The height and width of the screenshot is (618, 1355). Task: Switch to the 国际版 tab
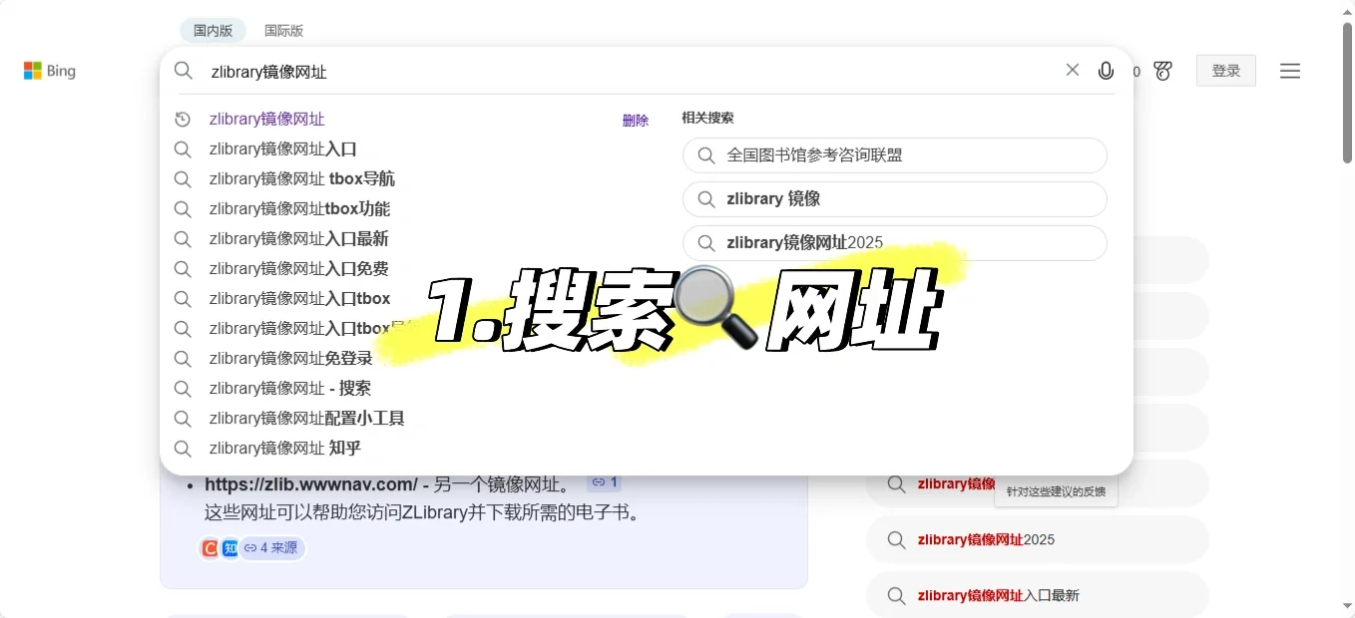283,31
